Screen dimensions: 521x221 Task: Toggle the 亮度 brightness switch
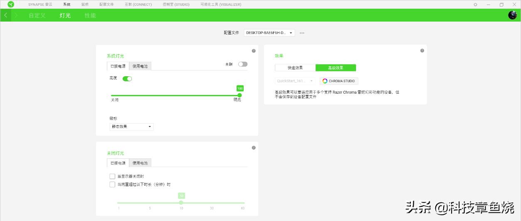[x=127, y=79]
